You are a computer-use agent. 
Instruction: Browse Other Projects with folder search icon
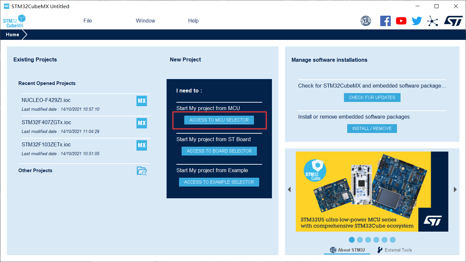tap(142, 171)
